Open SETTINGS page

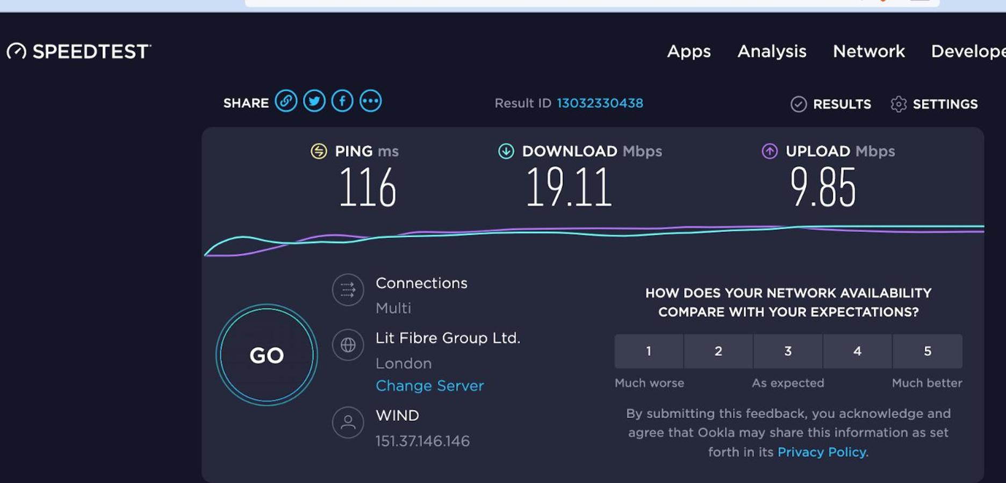[945, 104]
